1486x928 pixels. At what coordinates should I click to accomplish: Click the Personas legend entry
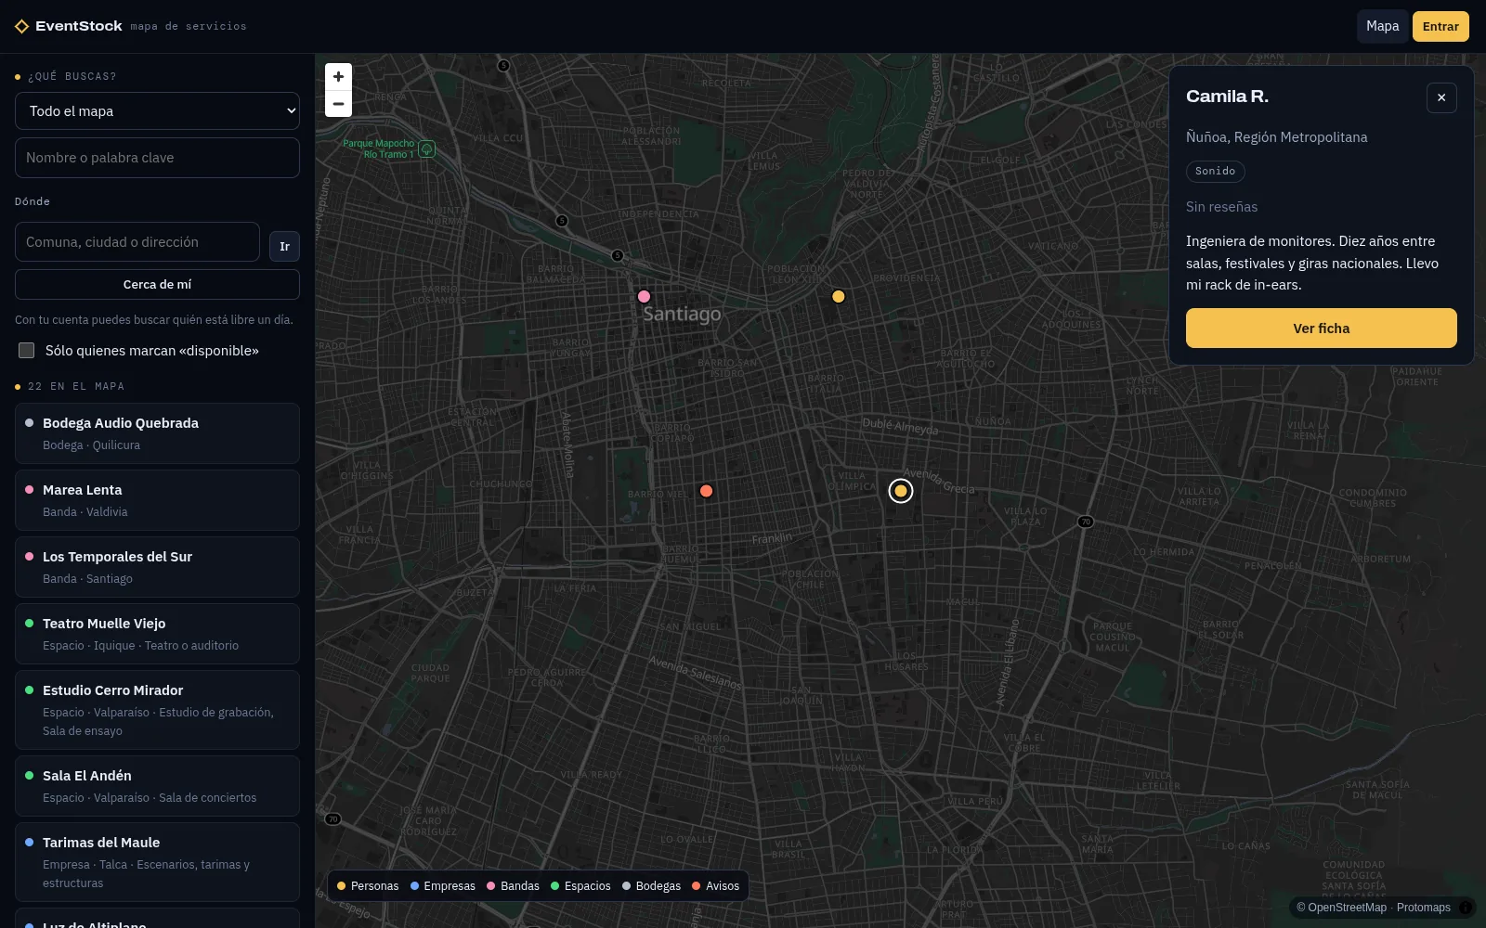click(368, 886)
